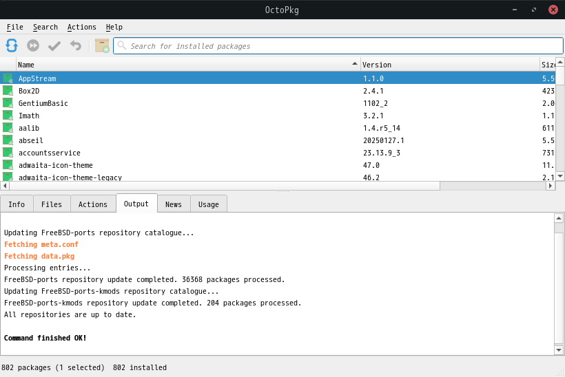Screen dimensions: 565x377
Task: Click the commit checkmark icon
Action: (x=54, y=46)
